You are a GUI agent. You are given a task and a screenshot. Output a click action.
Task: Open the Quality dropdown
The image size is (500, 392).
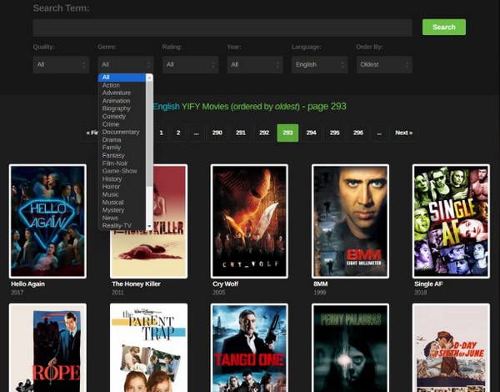click(61, 64)
